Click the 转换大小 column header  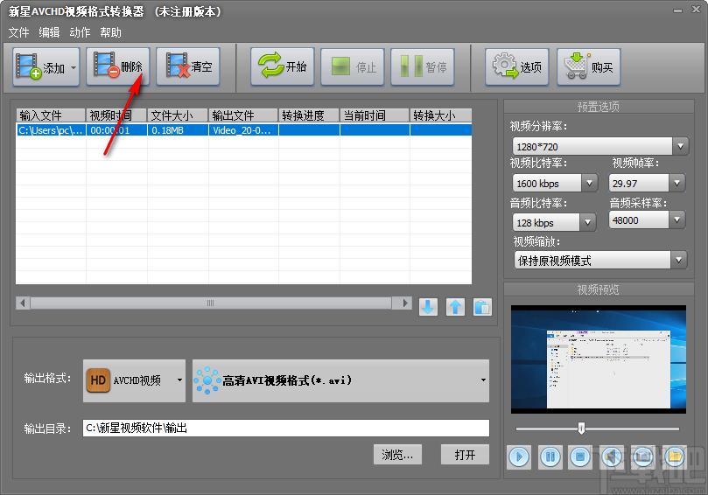441,115
